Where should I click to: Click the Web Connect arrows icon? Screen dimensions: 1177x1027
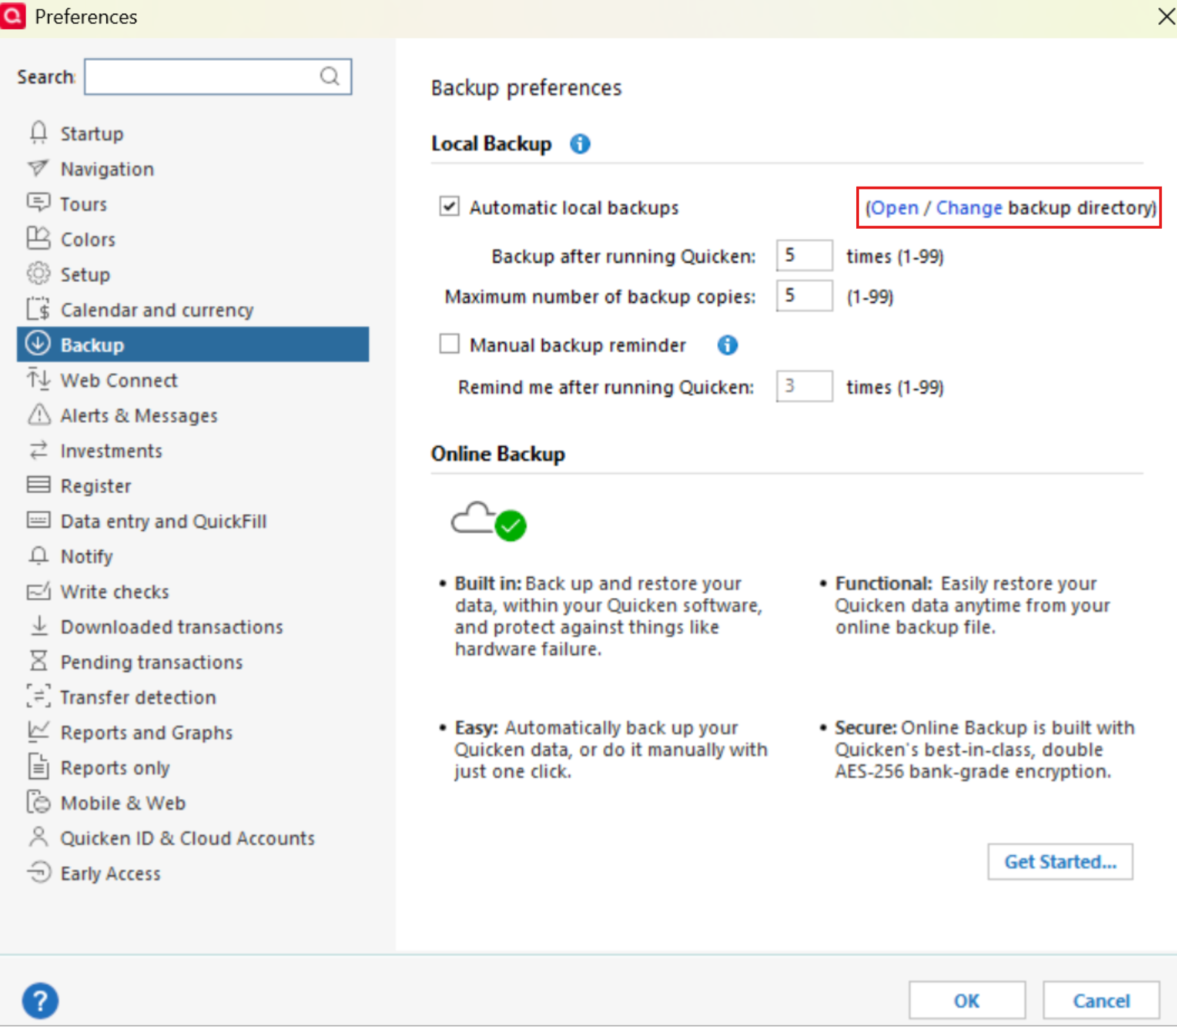click(x=38, y=379)
